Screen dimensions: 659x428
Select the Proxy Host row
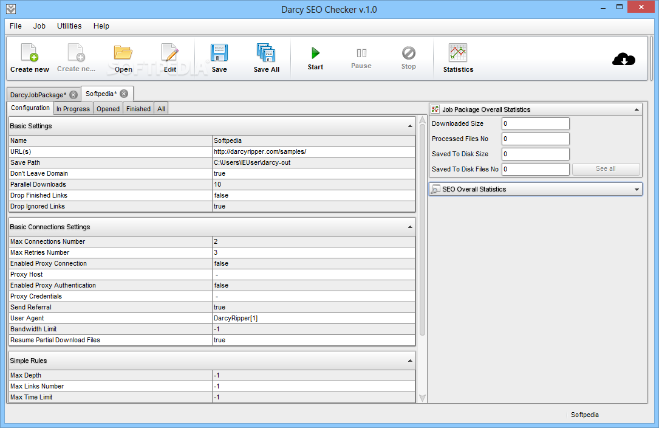[x=212, y=274]
